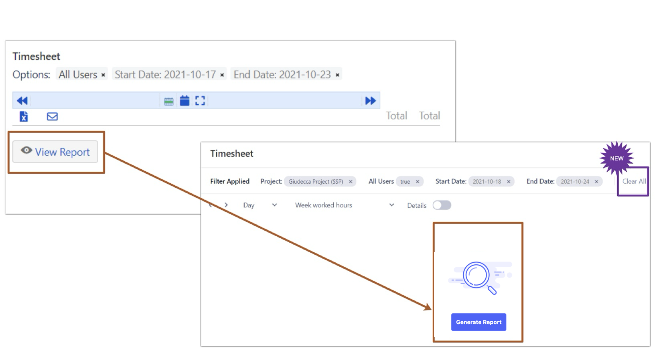Remove the Start Date 2021-10-17 option
This screenshot has height=357, width=661.
click(x=222, y=75)
